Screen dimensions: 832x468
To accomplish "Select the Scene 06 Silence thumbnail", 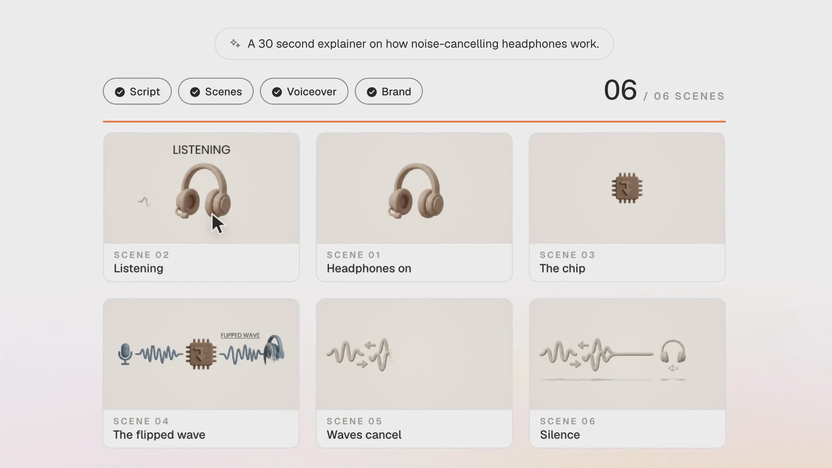I will coord(627,354).
